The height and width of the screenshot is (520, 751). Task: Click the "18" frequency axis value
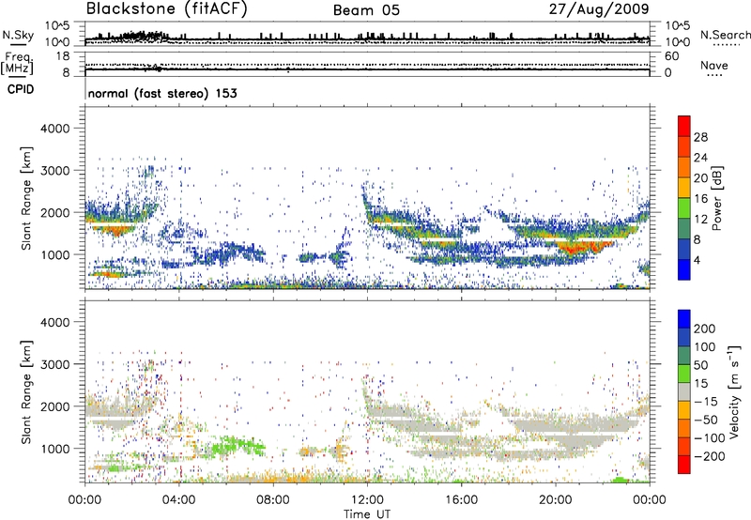coord(63,56)
